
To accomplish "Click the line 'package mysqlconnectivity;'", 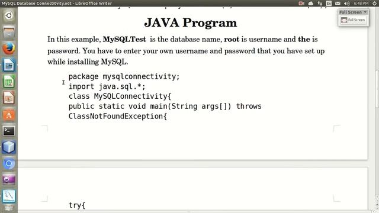I will [124, 76].
